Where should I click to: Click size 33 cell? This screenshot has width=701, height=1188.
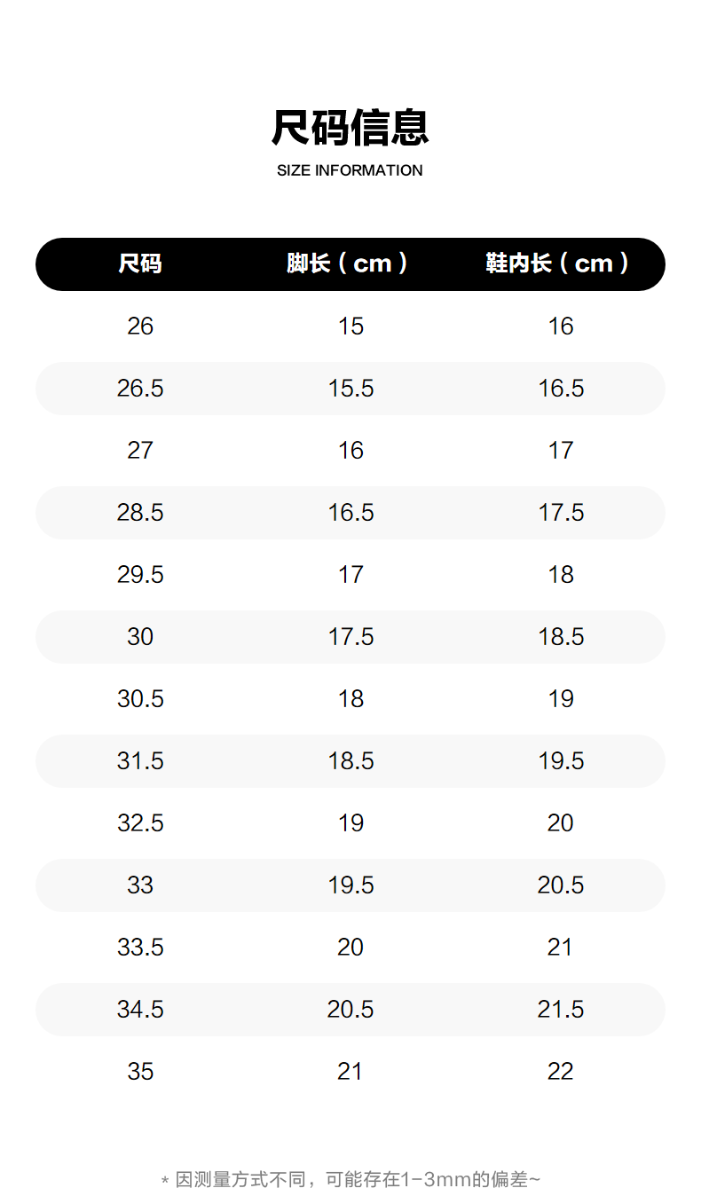tap(140, 885)
